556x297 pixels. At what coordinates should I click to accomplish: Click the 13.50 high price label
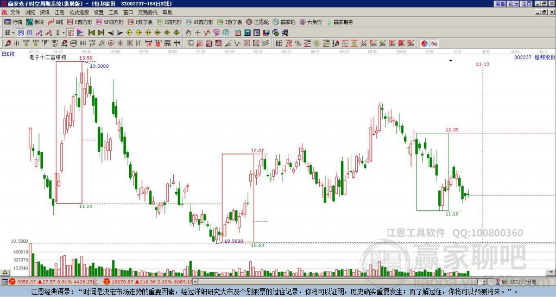(86, 58)
